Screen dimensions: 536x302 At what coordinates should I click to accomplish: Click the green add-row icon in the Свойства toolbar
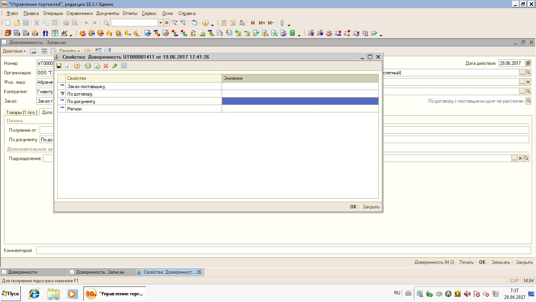point(88,66)
